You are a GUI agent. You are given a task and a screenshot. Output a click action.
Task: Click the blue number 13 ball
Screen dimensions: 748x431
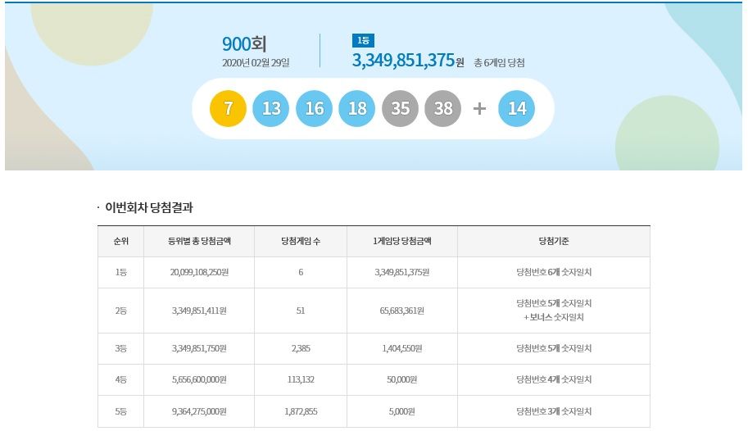point(271,109)
